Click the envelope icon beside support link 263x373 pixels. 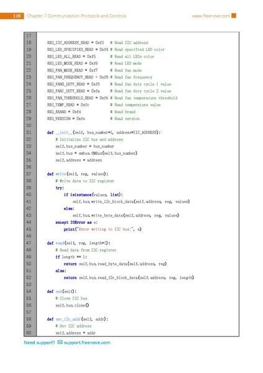(x=60, y=342)
